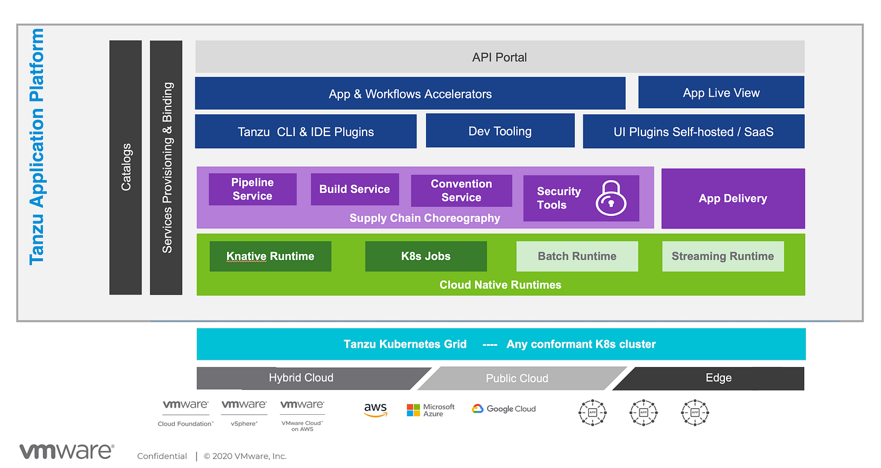This screenshot has width=881, height=468.
Task: Select the Convention Service box
Action: [461, 190]
